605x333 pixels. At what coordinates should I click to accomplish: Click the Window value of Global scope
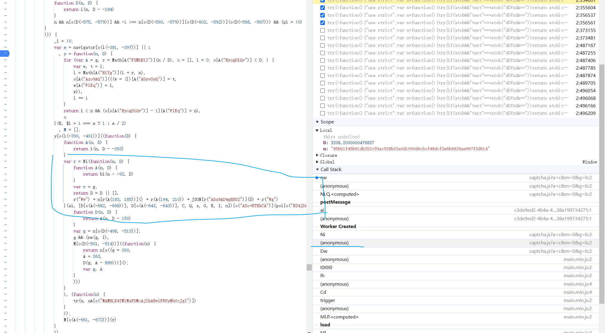(x=590, y=162)
